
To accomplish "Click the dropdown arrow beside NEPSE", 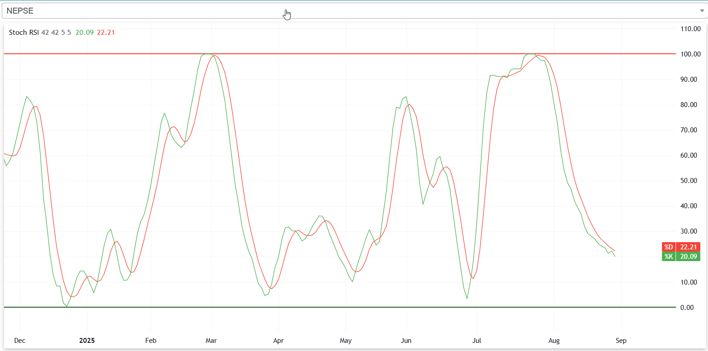I will (701, 11).
